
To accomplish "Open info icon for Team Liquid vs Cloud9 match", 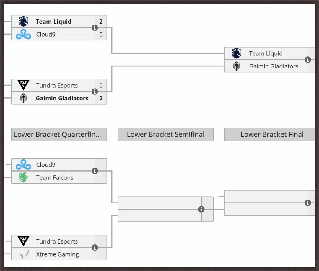I will (95, 28).
